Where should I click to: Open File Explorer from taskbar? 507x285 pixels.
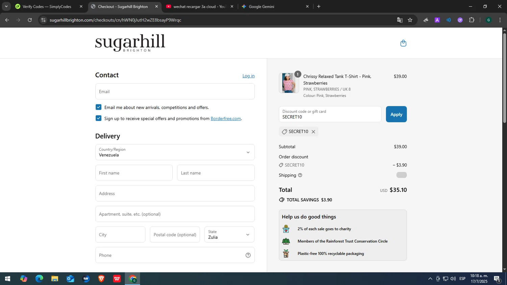(55, 279)
